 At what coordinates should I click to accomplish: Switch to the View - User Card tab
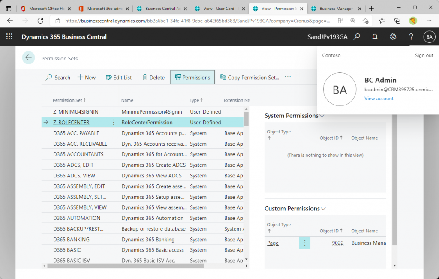pyautogui.click(x=220, y=9)
